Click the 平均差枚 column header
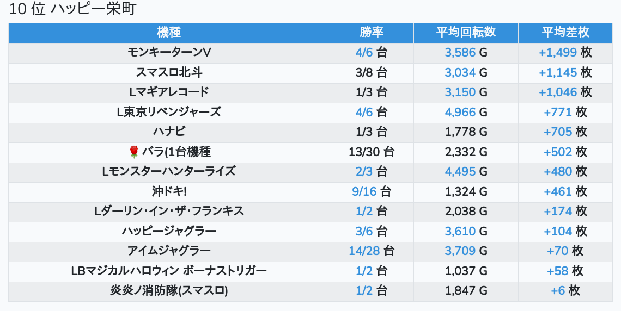The height and width of the screenshot is (311, 621). coord(565,33)
